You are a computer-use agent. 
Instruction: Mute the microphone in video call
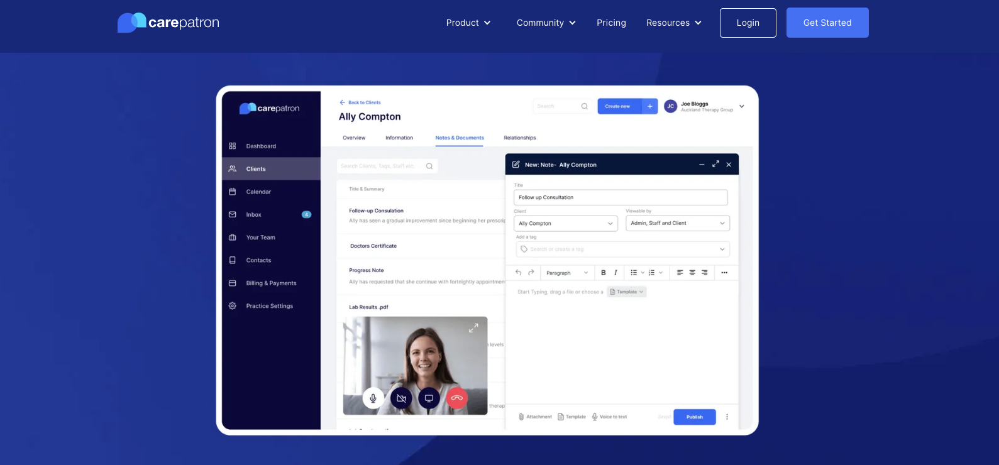tap(373, 398)
